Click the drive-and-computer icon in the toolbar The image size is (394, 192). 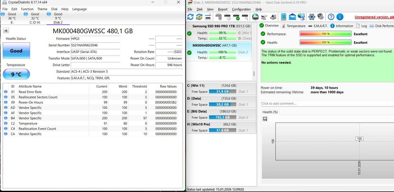(273, 17)
